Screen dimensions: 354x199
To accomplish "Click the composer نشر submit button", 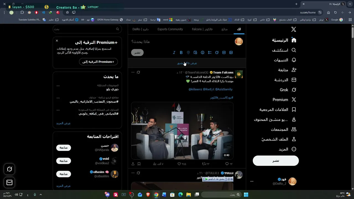I will (137, 53).
